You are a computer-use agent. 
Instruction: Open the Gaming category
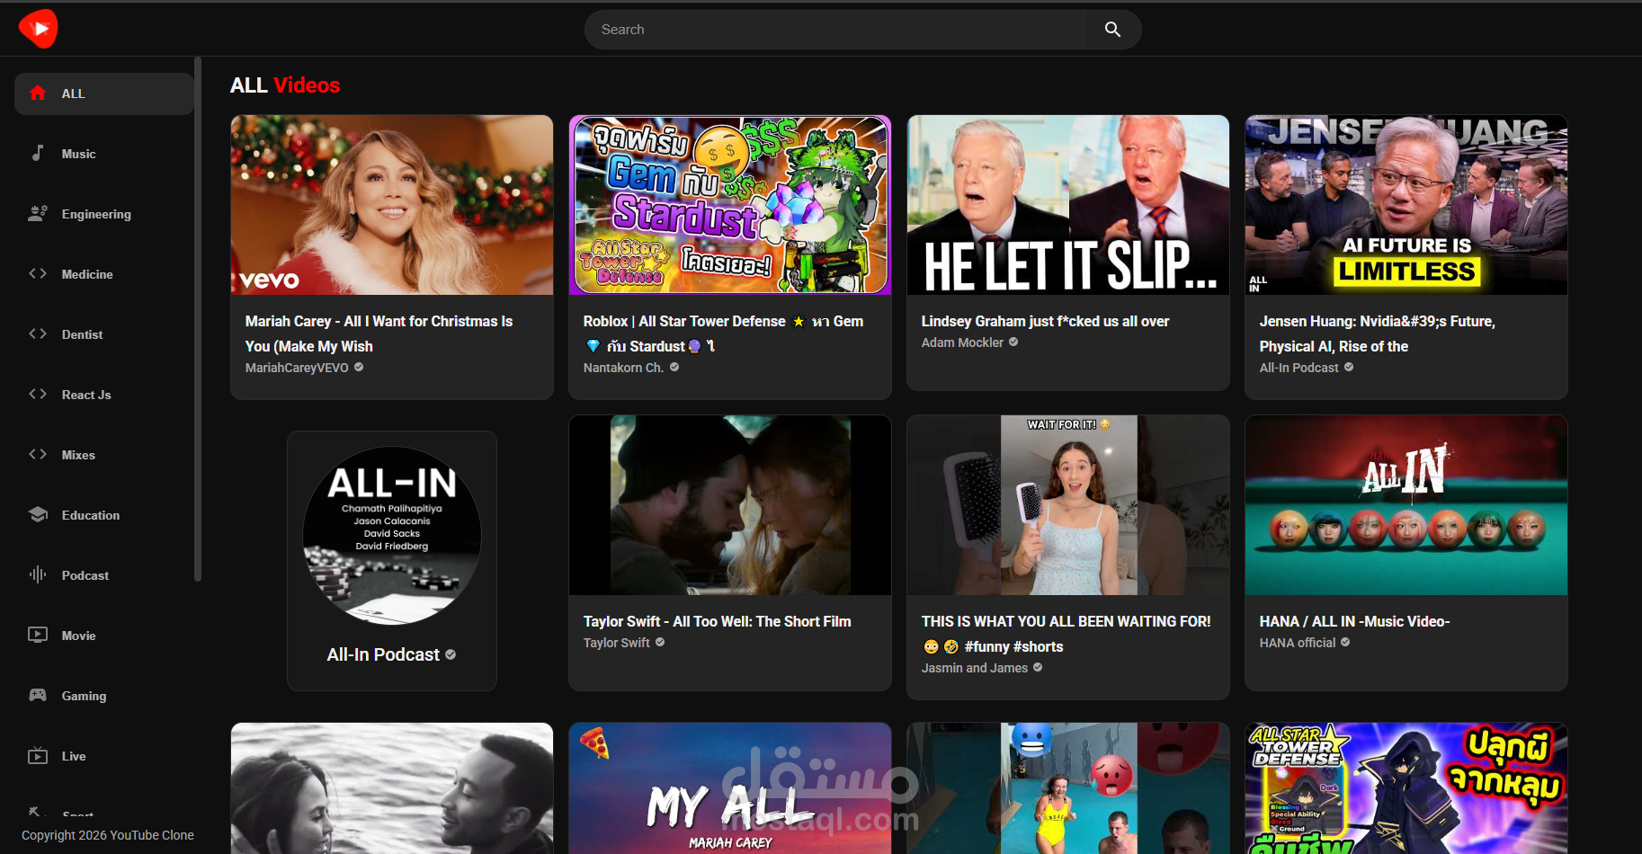pyautogui.click(x=104, y=696)
